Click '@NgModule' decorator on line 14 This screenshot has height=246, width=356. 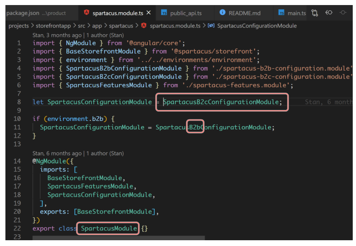pyautogui.click(x=49, y=161)
